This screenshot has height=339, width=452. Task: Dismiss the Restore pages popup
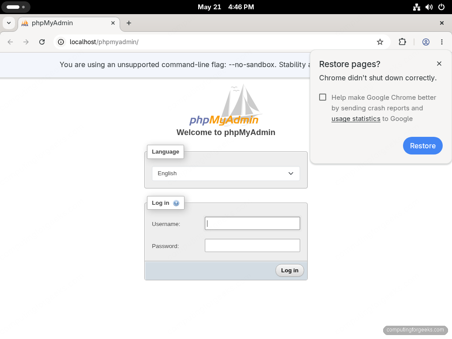coord(439,64)
